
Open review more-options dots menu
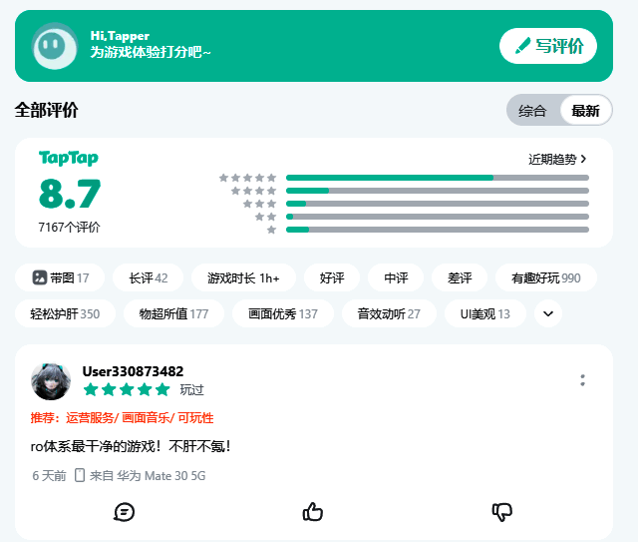(x=582, y=380)
